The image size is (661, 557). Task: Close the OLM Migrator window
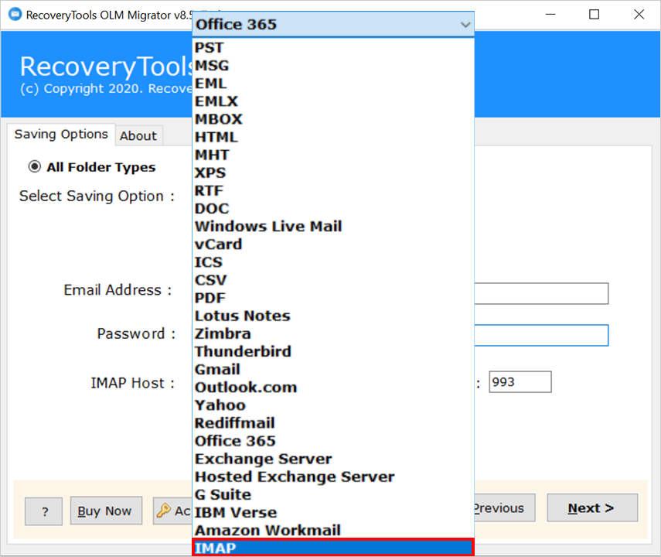tap(639, 15)
